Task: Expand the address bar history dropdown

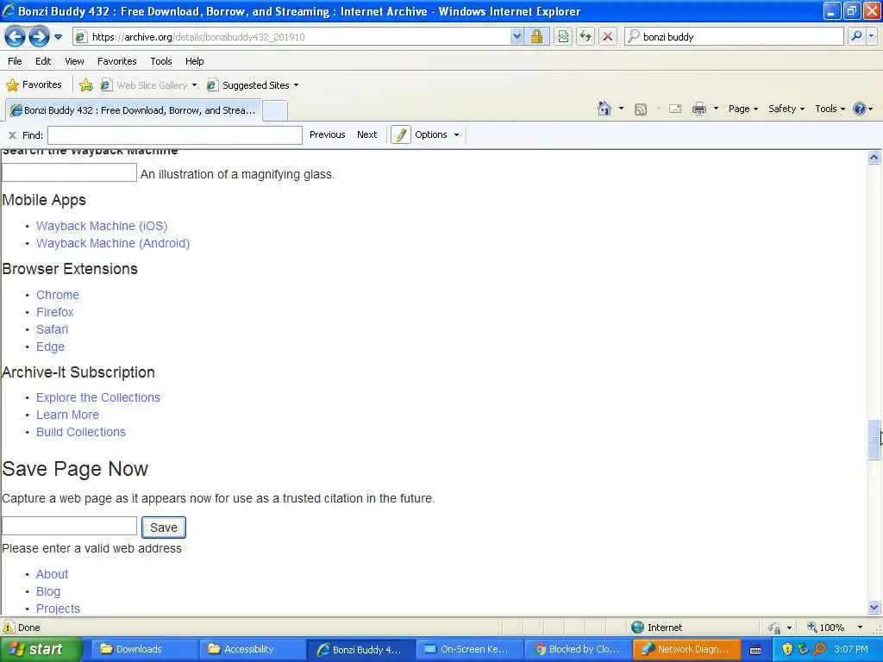Action: (x=517, y=37)
